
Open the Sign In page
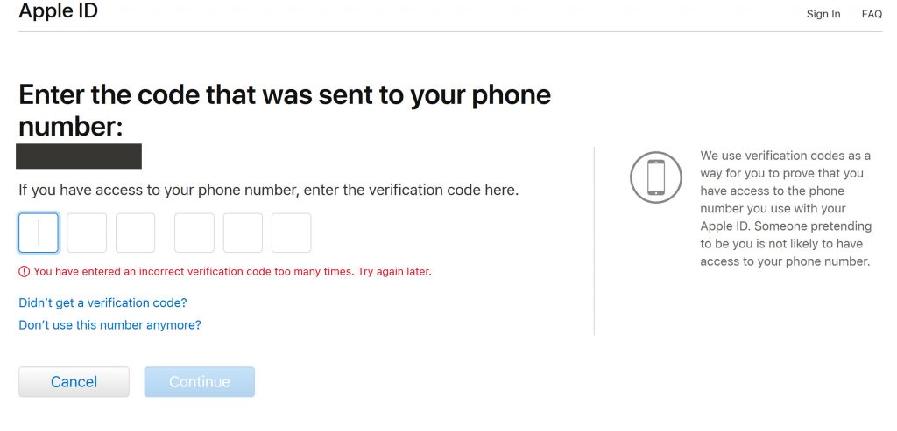tap(823, 14)
